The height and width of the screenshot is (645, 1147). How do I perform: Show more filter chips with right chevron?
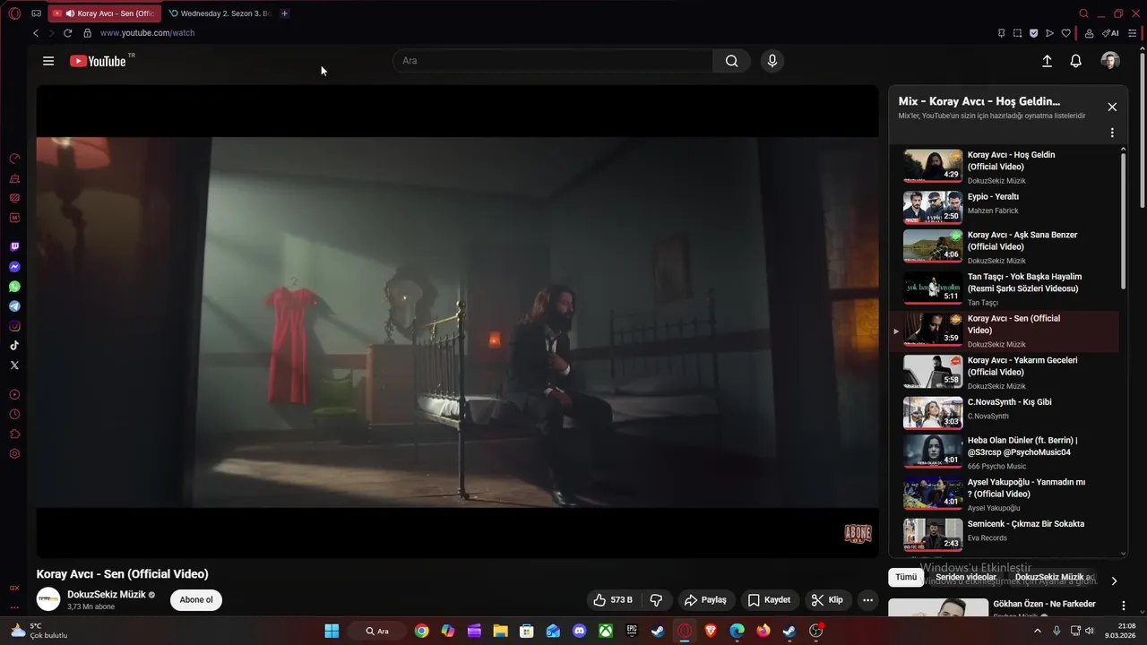click(x=1114, y=580)
